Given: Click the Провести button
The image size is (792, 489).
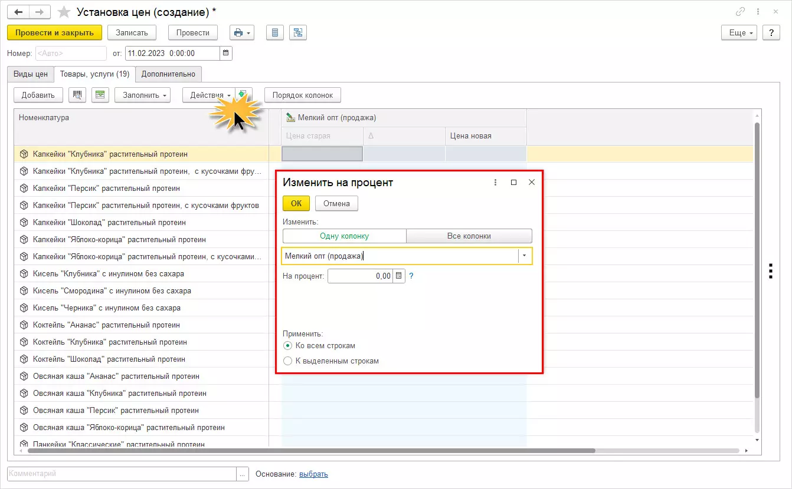Looking at the screenshot, I should pos(193,33).
